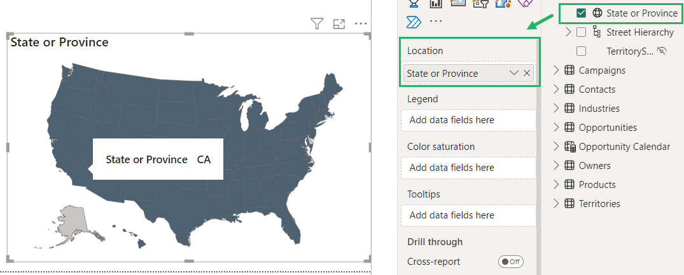Expand the Street Hierarchy node
Image resolution: width=684 pixels, height=275 pixels.
(568, 32)
